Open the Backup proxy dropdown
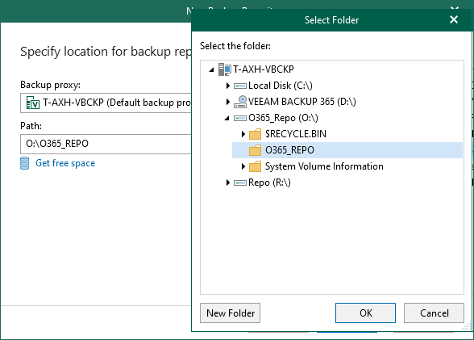Image resolution: width=474 pixels, height=340 pixels. tap(106, 103)
